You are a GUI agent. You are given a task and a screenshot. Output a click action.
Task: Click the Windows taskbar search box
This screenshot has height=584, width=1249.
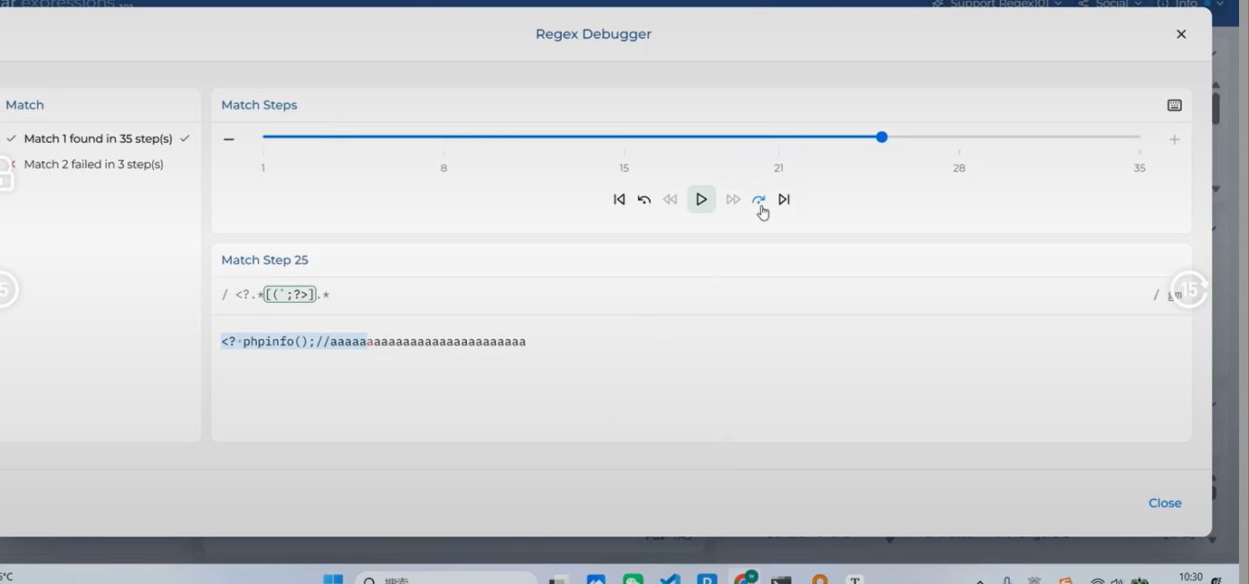tap(446, 579)
